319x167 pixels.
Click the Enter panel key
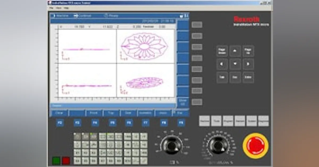(248, 77)
